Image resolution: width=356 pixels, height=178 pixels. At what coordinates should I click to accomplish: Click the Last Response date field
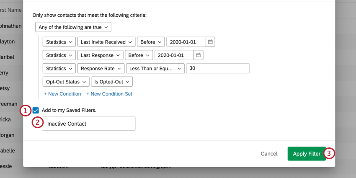[x=174, y=55]
